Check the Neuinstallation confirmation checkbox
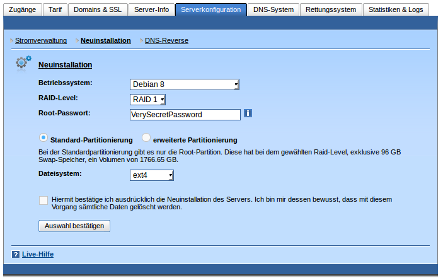The height and width of the screenshot is (278, 443). pos(43,200)
